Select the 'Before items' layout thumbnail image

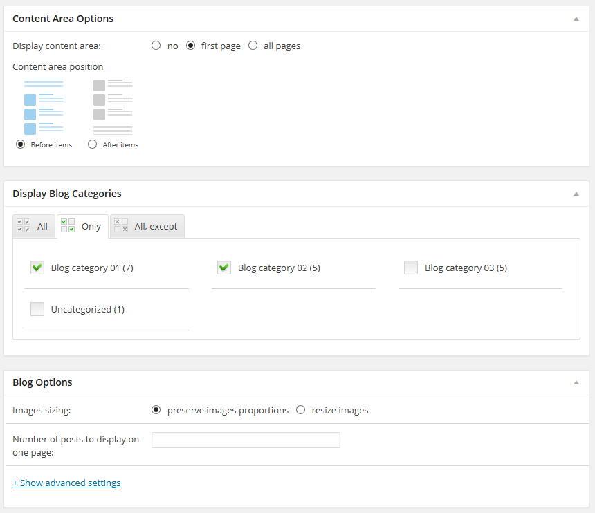[x=44, y=107]
